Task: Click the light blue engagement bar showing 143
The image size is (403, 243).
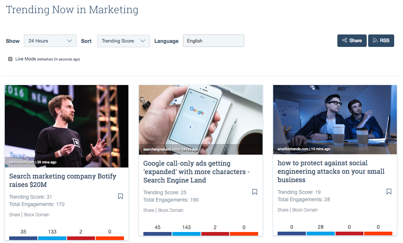Action: 186,234
